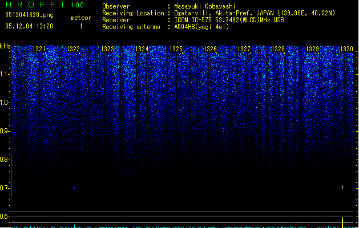Image resolution: width=359 pixels, height=228 pixels.
Task: Click the Observer name Masayuki Kobayashi
Action: (205, 6)
